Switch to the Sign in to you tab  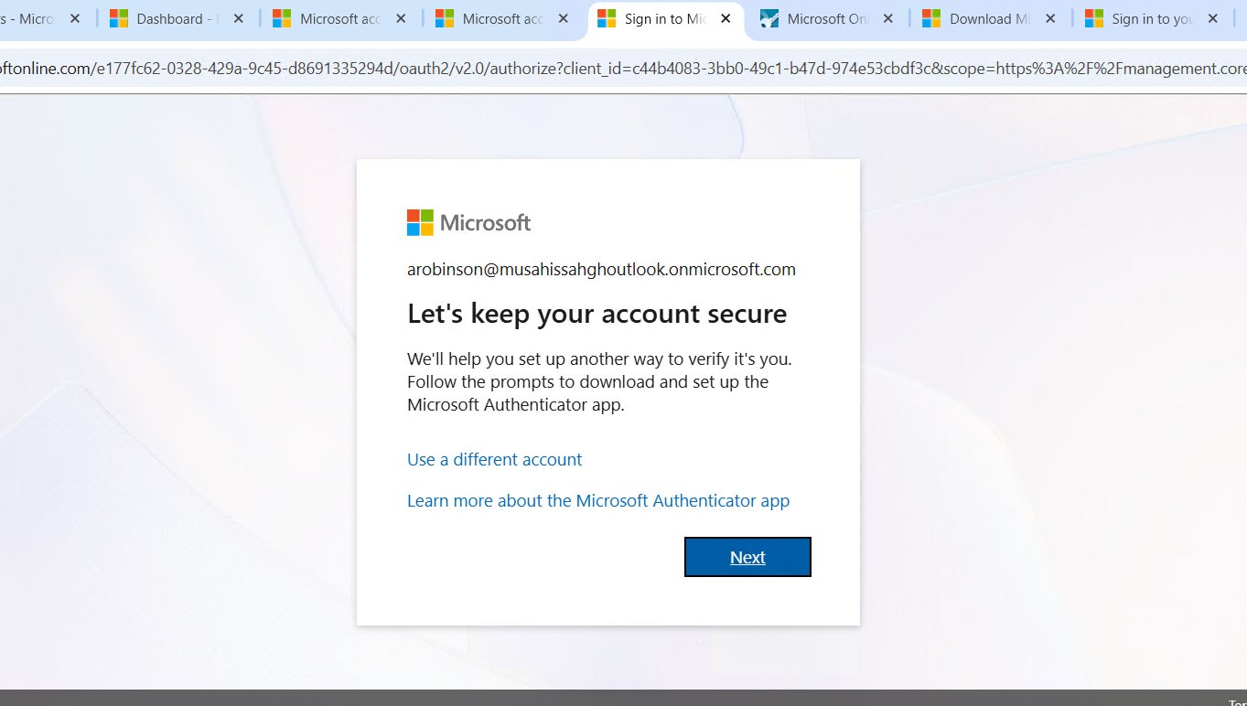(1148, 18)
